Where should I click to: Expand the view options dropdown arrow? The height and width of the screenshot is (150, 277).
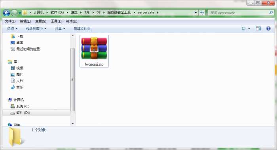249,28
